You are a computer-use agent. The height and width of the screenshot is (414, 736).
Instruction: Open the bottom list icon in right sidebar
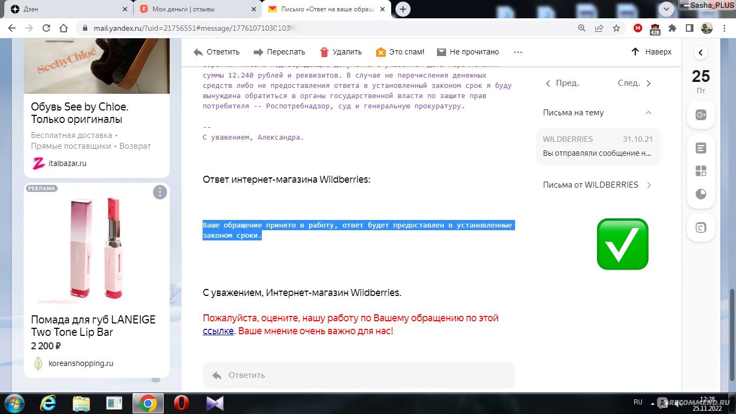coord(700,227)
